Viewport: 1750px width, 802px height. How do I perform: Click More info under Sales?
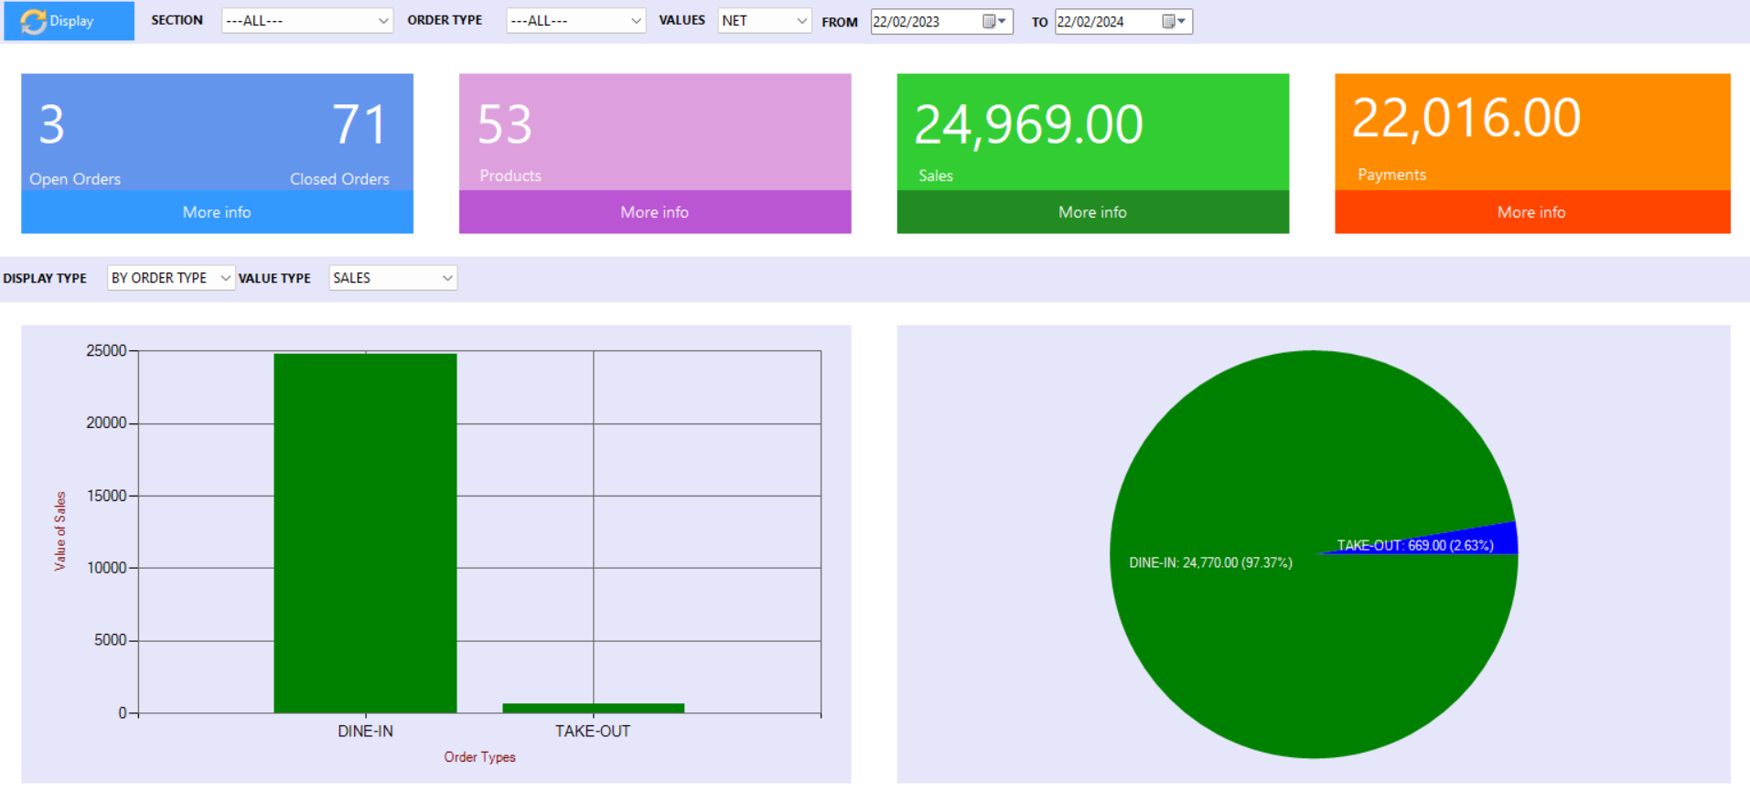(x=1092, y=212)
